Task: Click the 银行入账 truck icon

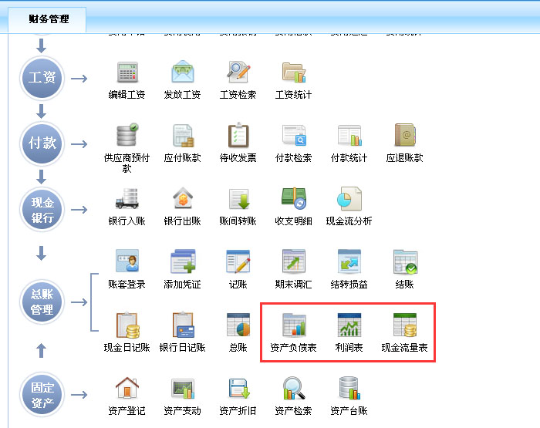Action: 127,199
